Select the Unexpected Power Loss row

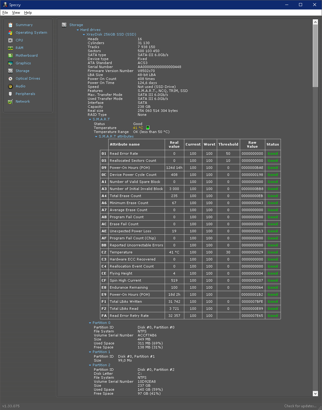[x=190, y=231]
